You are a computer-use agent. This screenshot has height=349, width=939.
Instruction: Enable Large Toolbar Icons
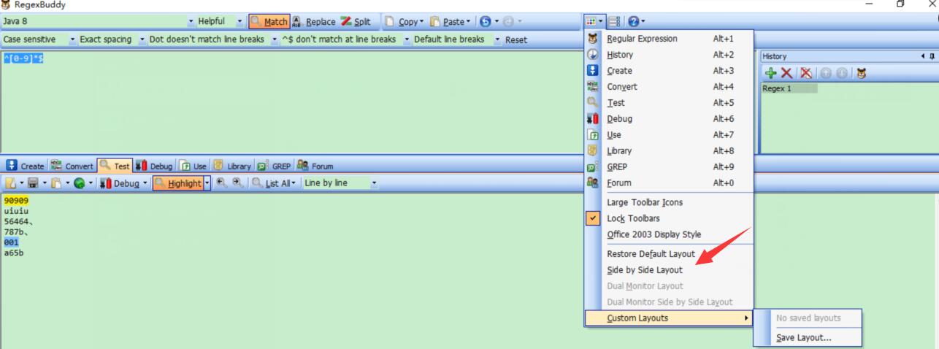[668, 202]
